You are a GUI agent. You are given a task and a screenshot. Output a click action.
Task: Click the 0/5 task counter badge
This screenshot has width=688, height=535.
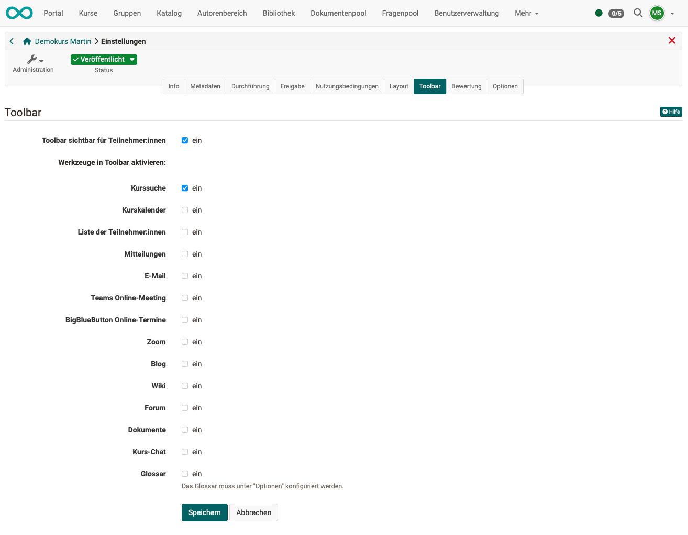tap(616, 14)
